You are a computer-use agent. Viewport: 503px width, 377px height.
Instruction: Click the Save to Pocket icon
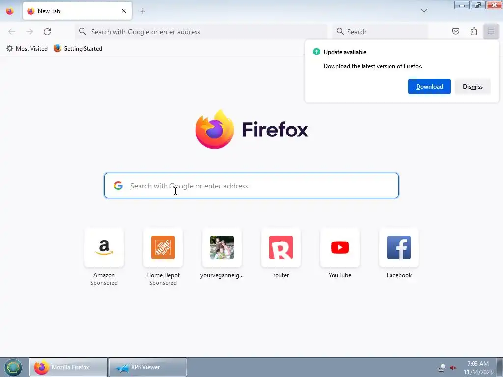point(455,31)
